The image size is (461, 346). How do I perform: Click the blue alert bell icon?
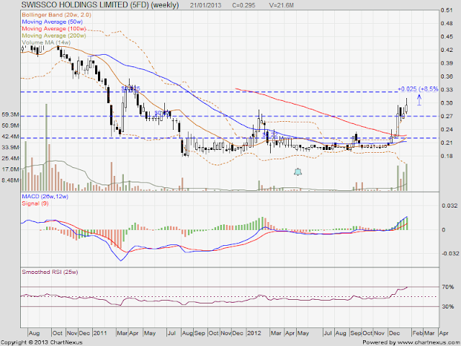coord(297,172)
